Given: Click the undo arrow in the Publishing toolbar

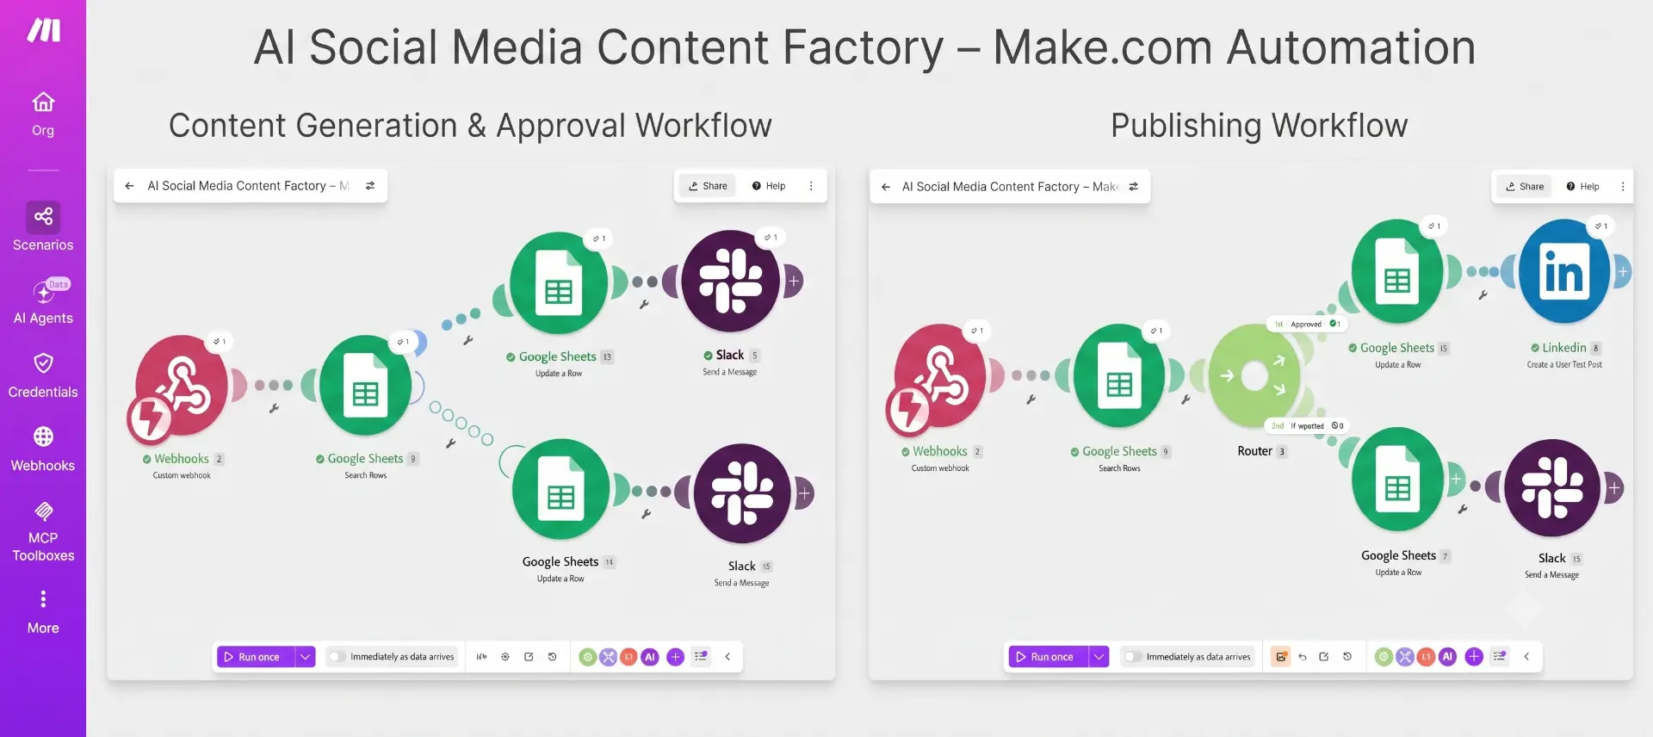Looking at the screenshot, I should 1303,657.
